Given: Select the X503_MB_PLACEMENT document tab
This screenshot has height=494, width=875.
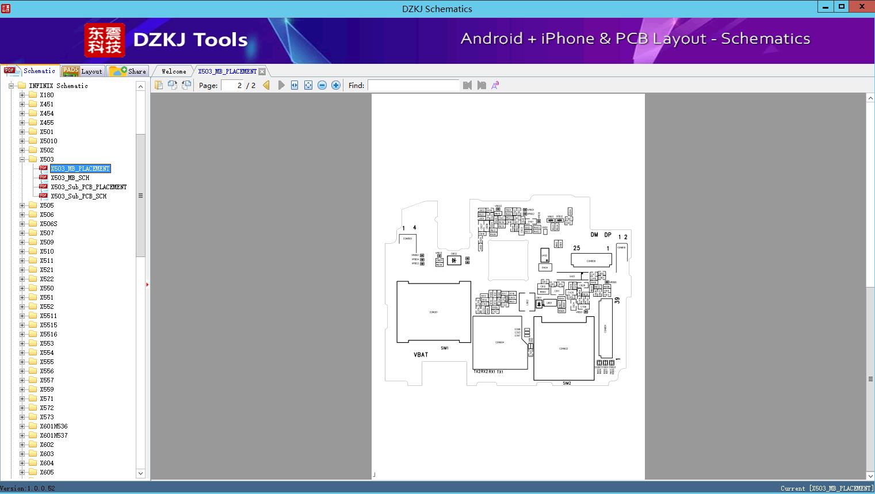Looking at the screenshot, I should pyautogui.click(x=227, y=71).
